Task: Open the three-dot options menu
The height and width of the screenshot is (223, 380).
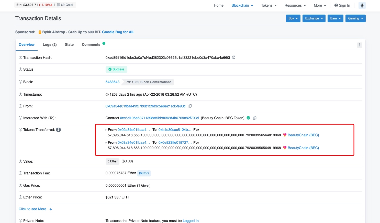Action: tap(360, 45)
